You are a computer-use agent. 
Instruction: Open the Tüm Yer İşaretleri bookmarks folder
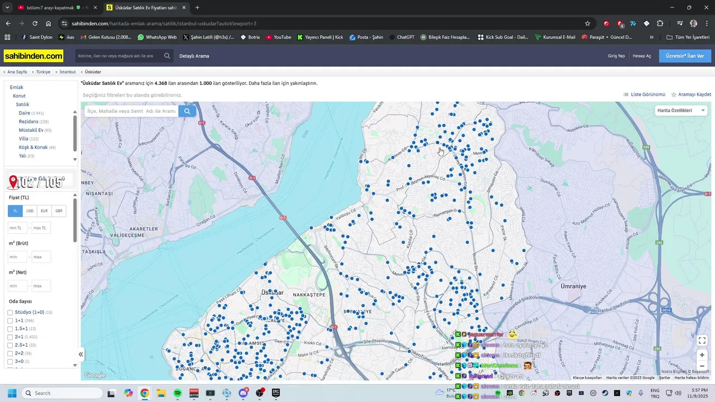point(688,37)
